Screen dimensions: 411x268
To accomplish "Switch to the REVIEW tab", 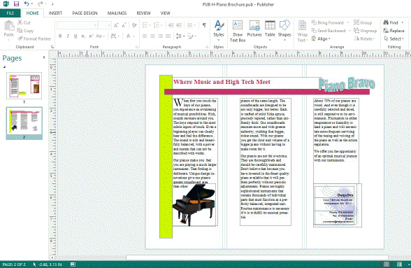I will click(144, 13).
